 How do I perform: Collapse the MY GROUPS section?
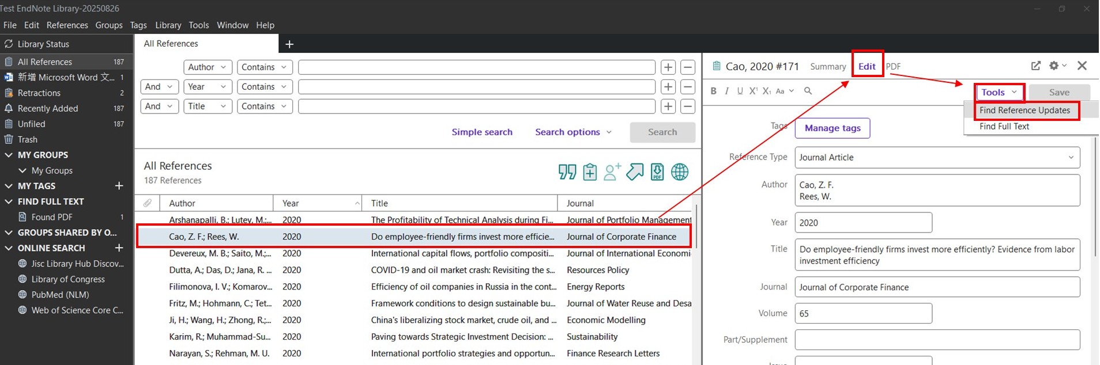9,155
